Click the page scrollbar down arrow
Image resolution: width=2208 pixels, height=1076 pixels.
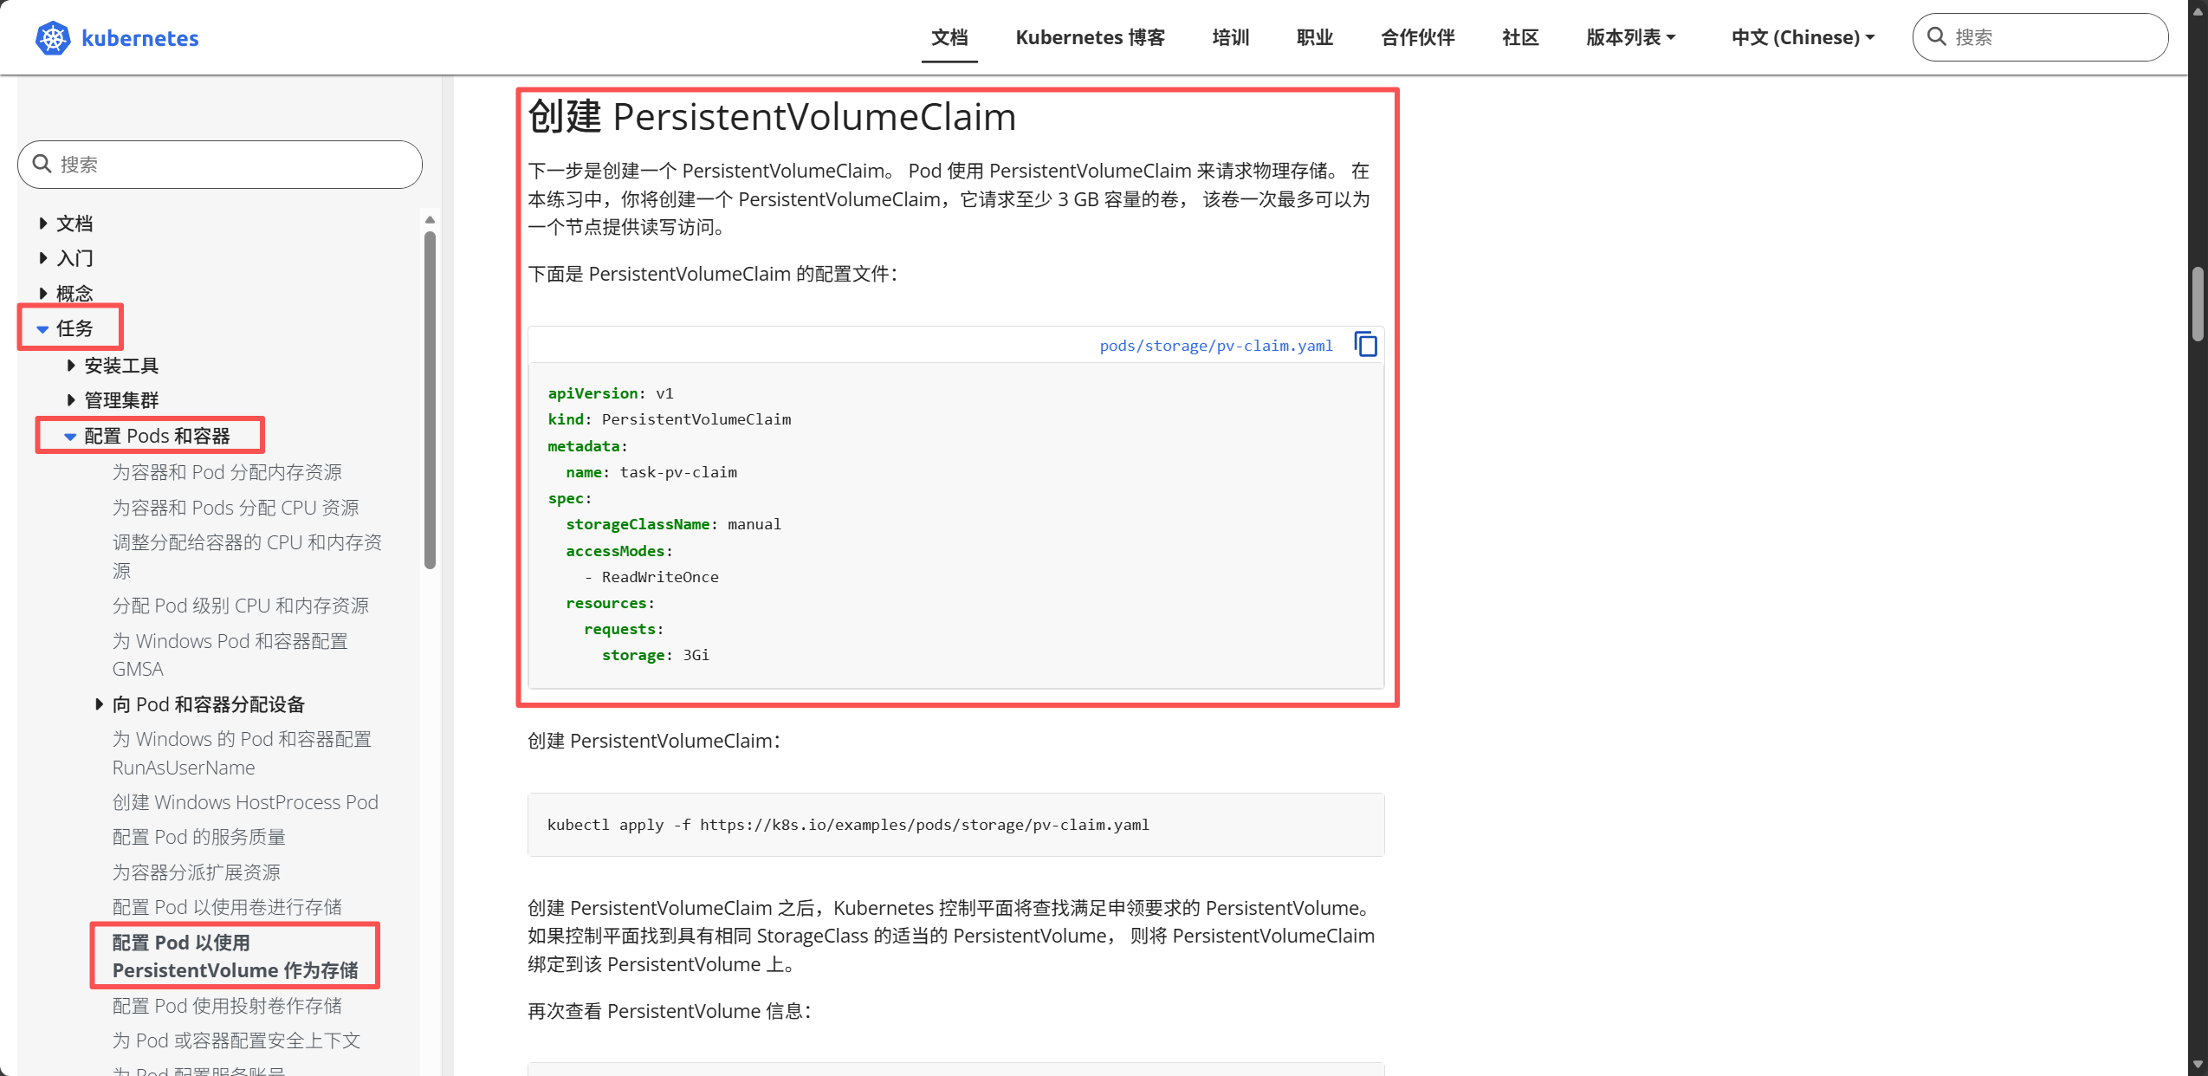point(2198,1065)
